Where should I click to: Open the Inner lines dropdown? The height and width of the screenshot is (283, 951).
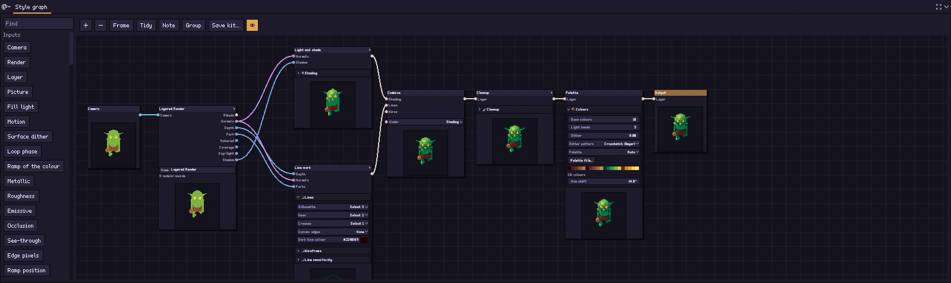coord(333,215)
